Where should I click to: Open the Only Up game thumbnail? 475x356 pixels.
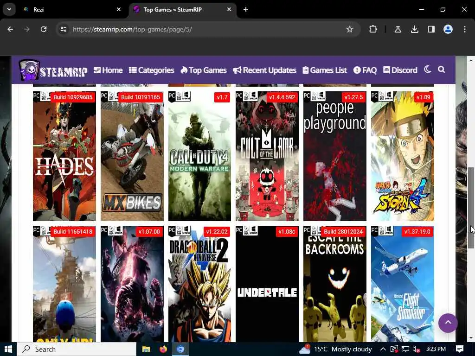pyautogui.click(x=64, y=284)
